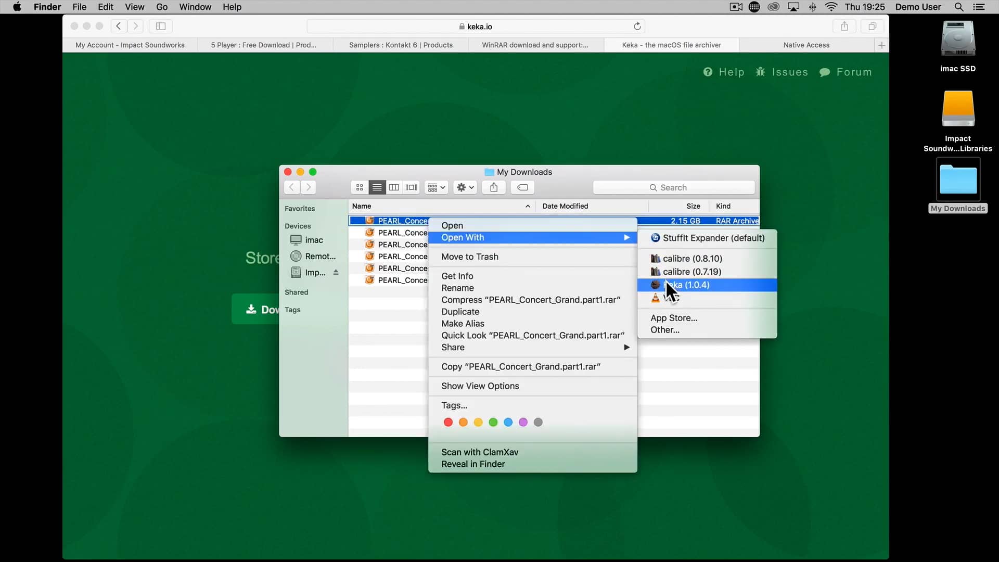The height and width of the screenshot is (562, 999).
Task: Open the action gear dropdown
Action: pos(465,187)
